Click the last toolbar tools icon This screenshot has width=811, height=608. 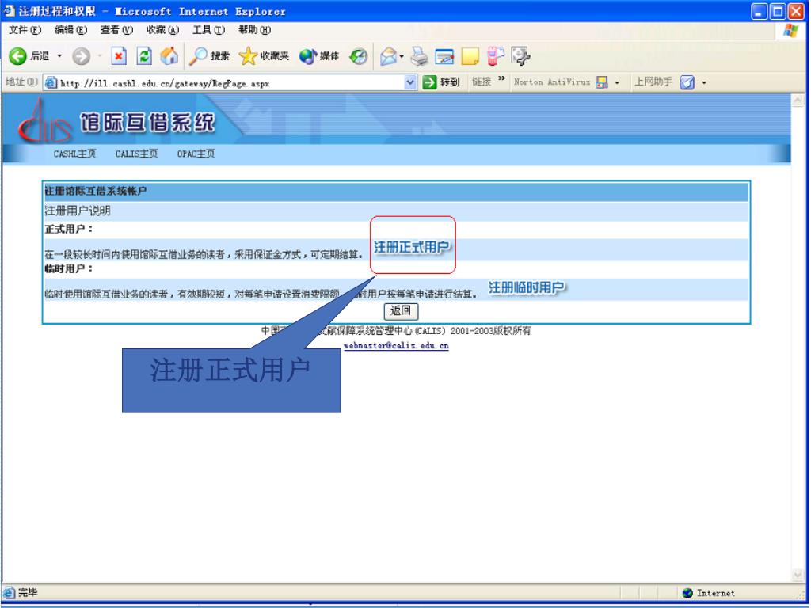520,56
